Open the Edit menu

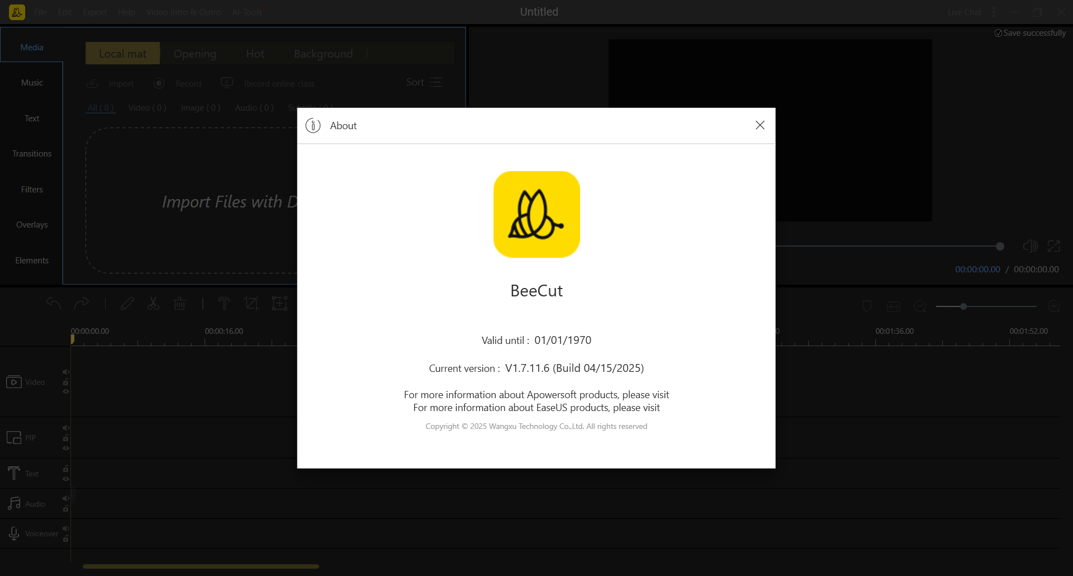(65, 12)
